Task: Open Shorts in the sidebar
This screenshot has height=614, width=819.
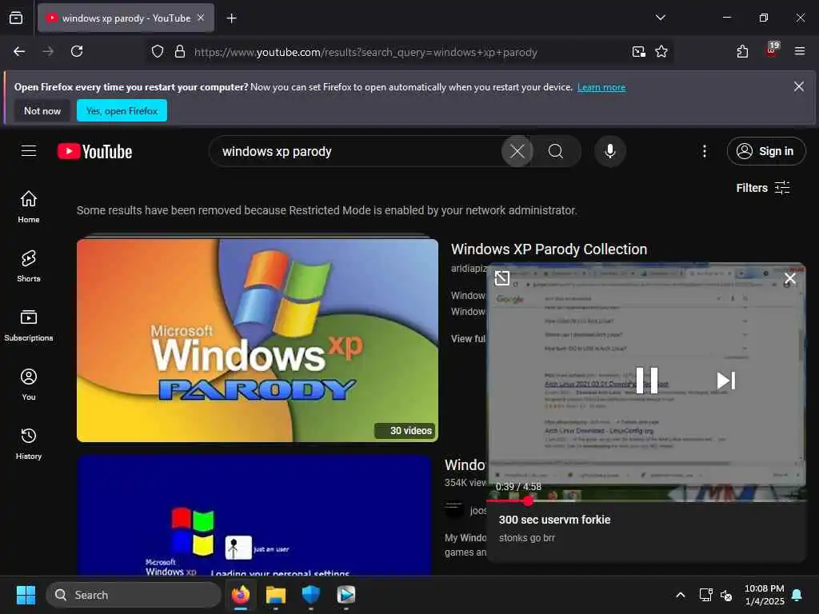Action: (29, 265)
